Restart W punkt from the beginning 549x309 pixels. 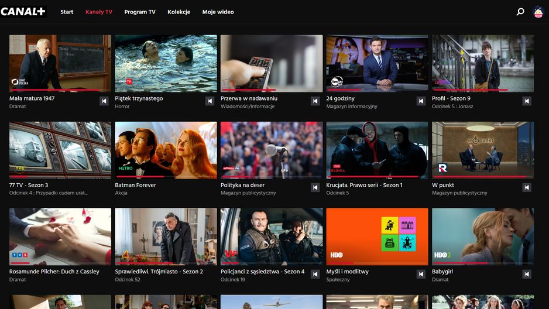tap(527, 188)
